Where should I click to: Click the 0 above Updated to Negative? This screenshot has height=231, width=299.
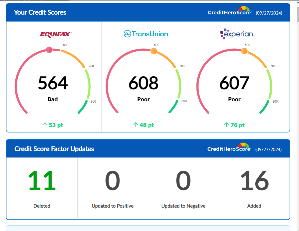(184, 181)
